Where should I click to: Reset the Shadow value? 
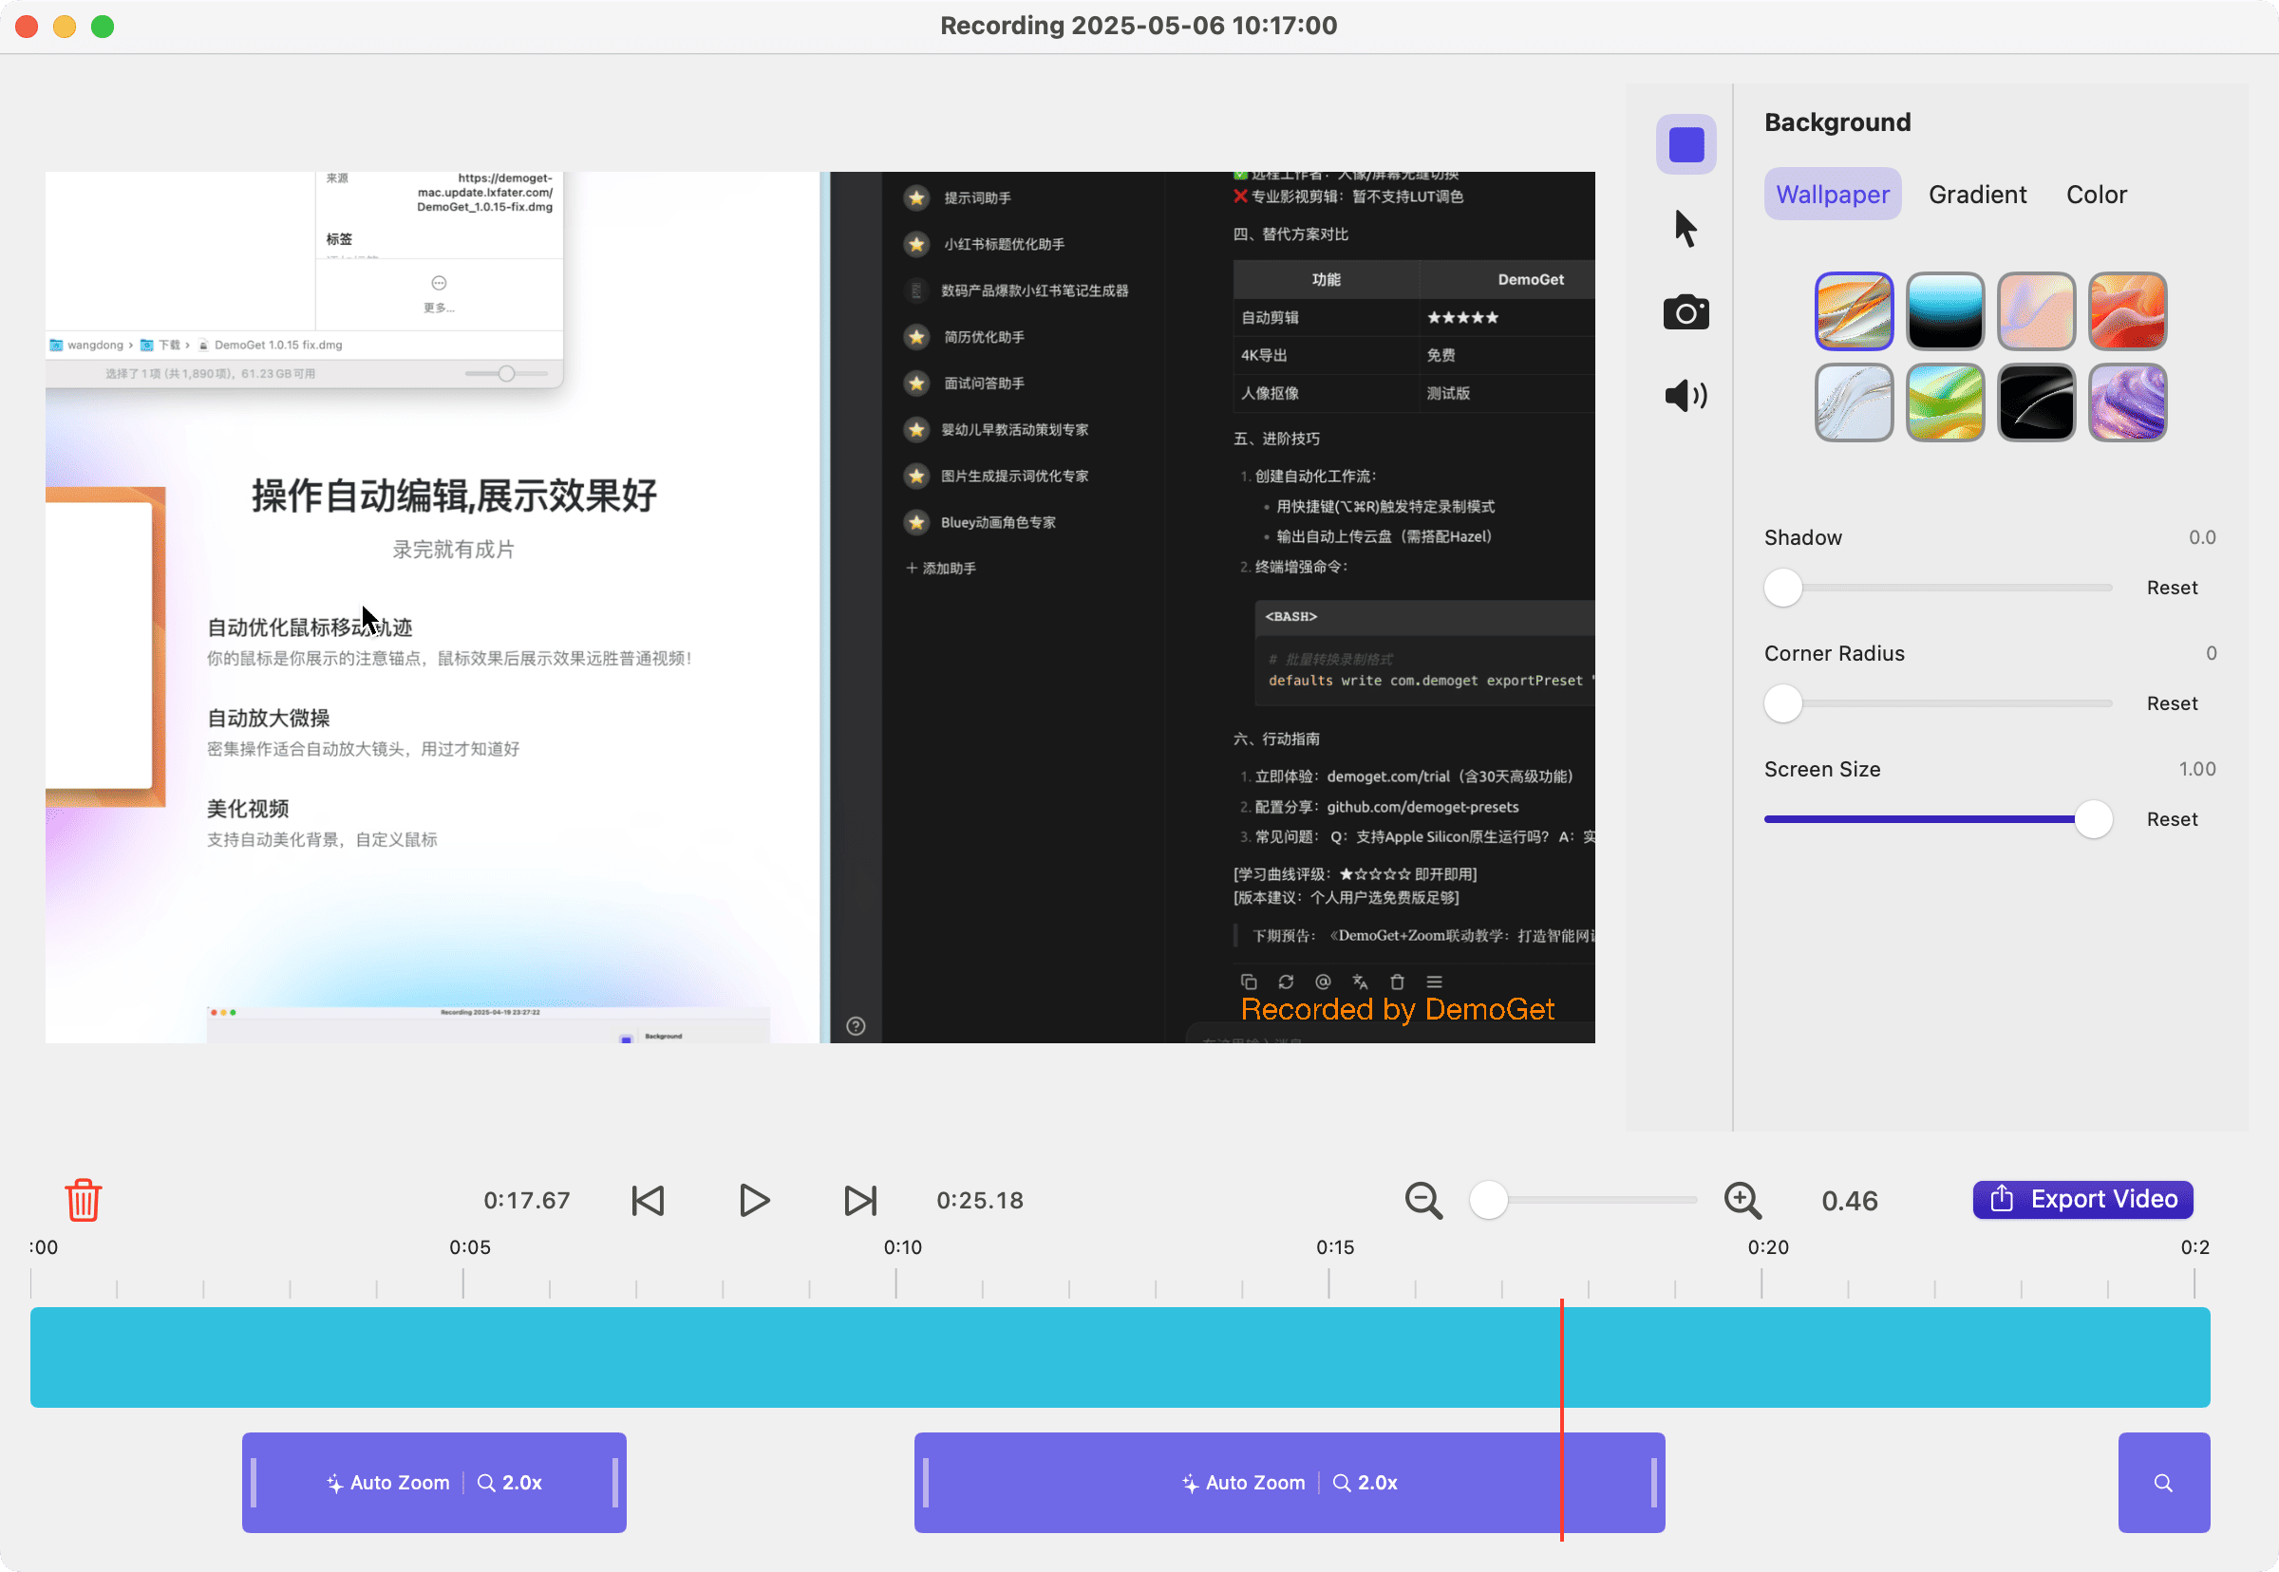[x=2172, y=588]
